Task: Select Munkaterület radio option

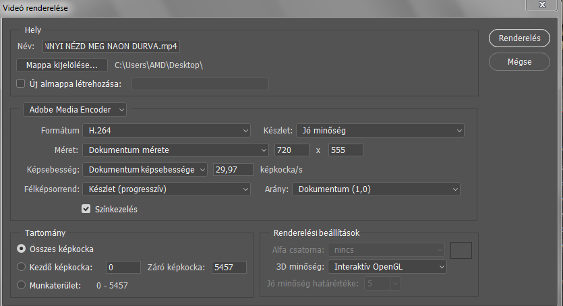Action: coord(21,285)
